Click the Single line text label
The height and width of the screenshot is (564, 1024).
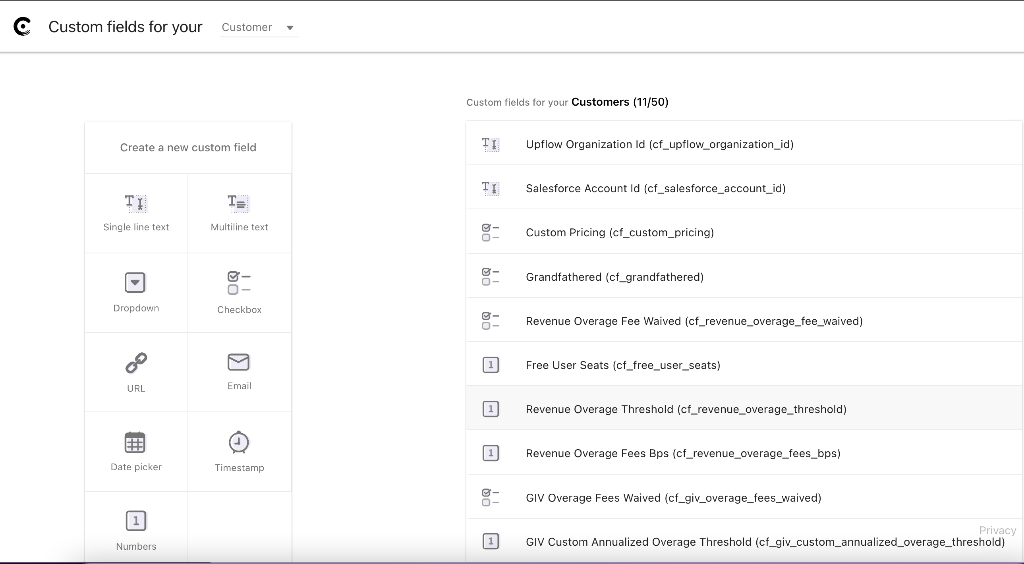(136, 227)
